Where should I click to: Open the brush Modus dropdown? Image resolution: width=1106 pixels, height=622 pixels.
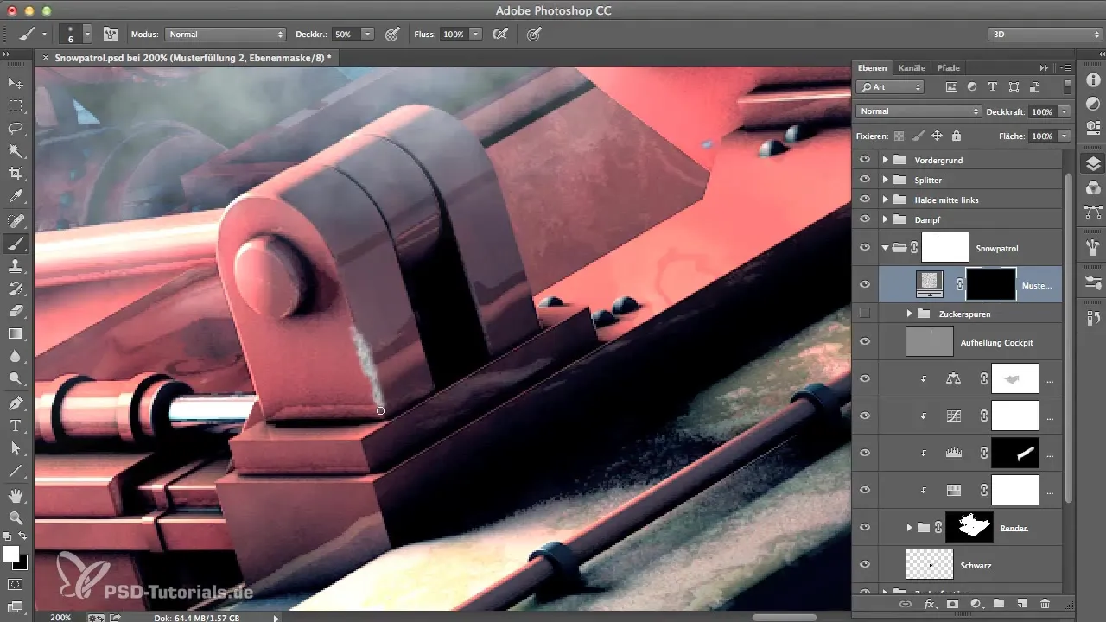pos(225,35)
